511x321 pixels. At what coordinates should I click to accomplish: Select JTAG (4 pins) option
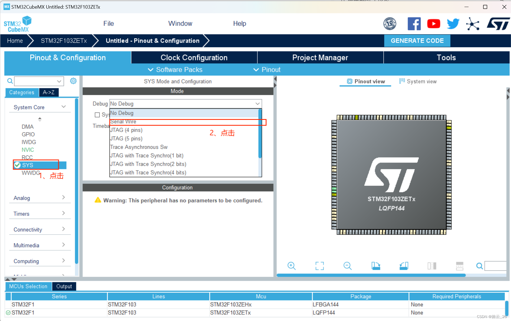tap(184, 130)
